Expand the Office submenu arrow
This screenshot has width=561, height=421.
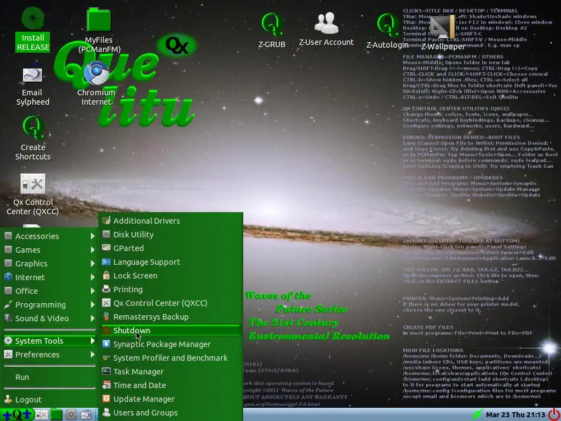(93, 291)
